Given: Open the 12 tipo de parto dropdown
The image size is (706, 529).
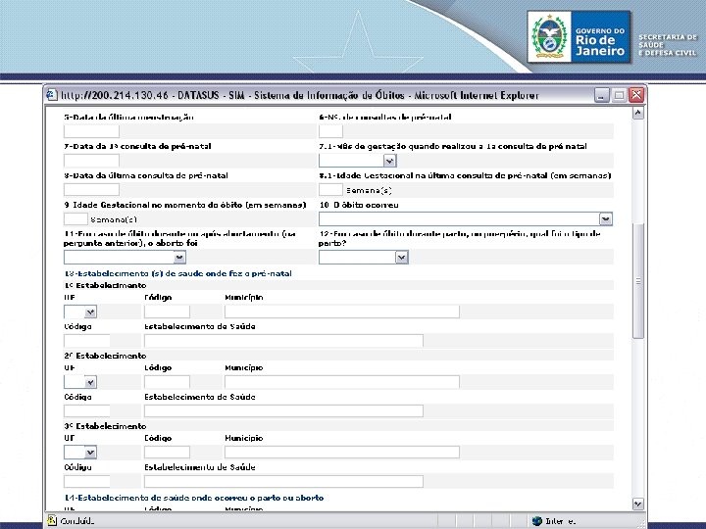Looking at the screenshot, I should click(364, 258).
